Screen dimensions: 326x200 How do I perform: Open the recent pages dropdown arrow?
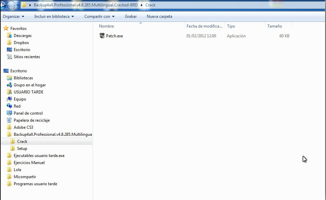click(x=18, y=5)
